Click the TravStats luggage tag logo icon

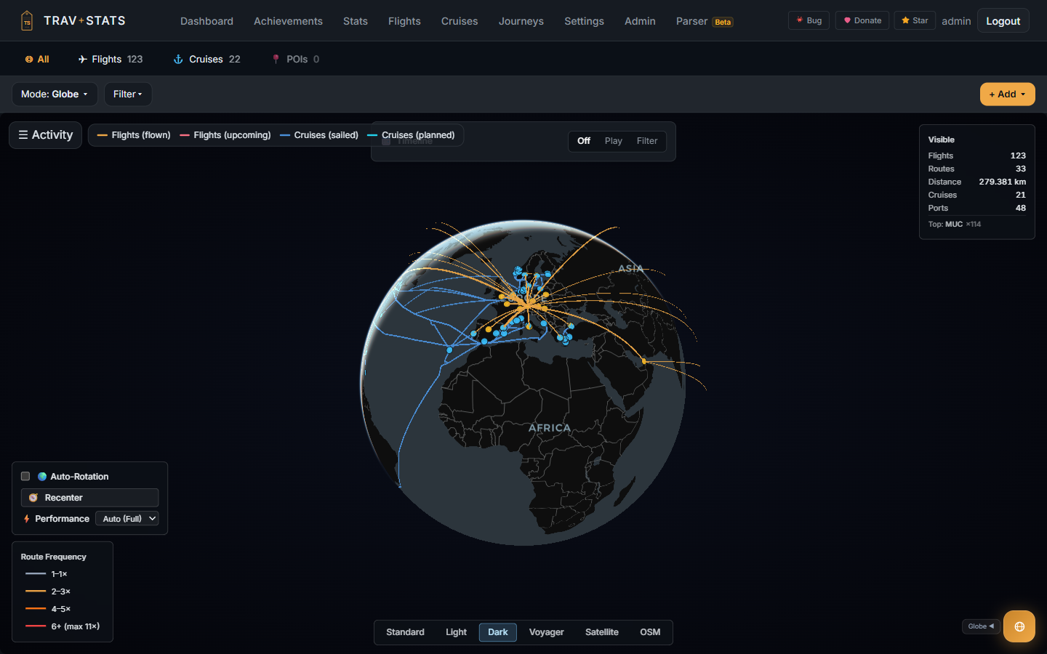(x=27, y=20)
